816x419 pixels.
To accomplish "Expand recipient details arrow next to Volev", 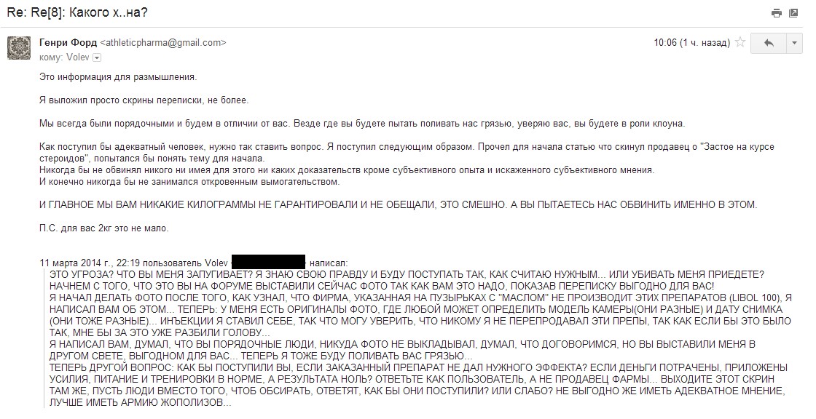I will (x=97, y=57).
